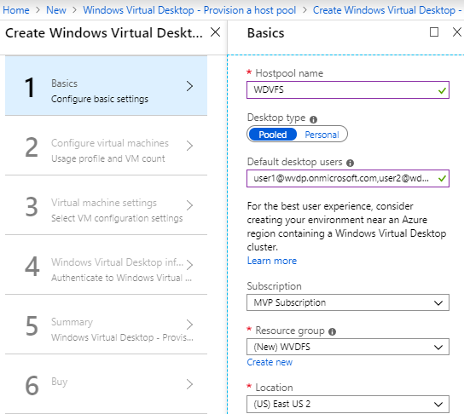Image resolution: width=464 pixels, height=414 pixels.
Task: Click the Configure virtual machines chevron arrow
Action: point(189,146)
